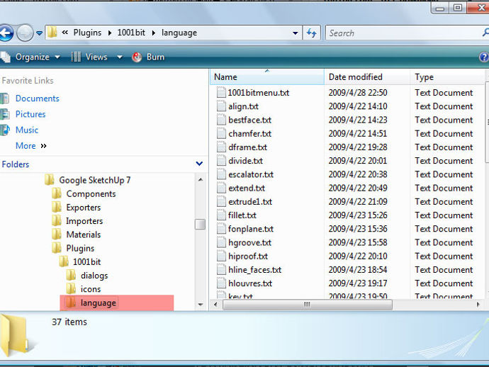Select the Exporters folder in tree

point(84,208)
